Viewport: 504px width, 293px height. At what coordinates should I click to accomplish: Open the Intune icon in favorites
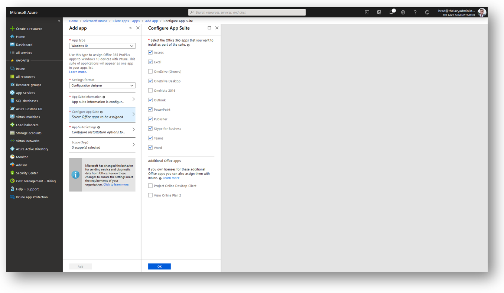pos(12,69)
